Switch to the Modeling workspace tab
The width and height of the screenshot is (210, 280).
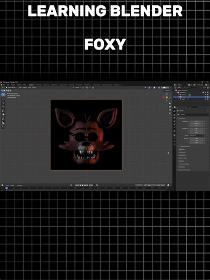38,85
